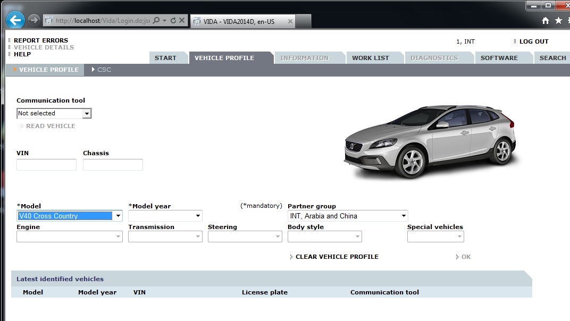This screenshot has width=570, height=321.
Task: Expand the Engine dropdown
Action: pyautogui.click(x=70, y=236)
